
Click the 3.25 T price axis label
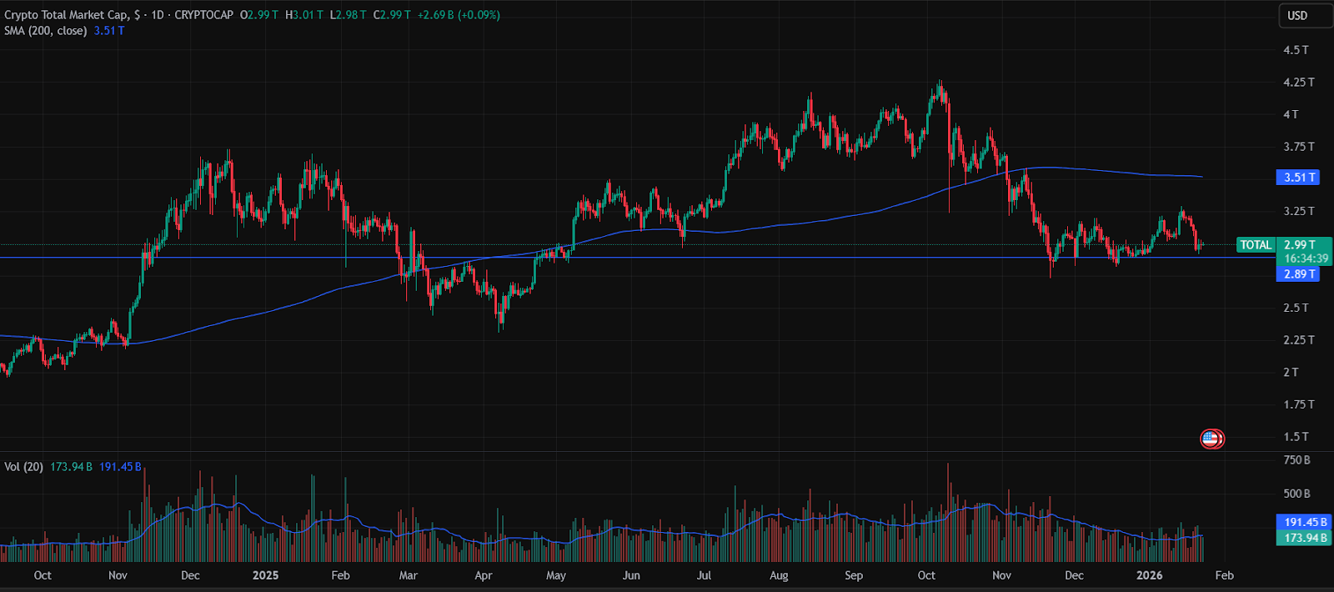pos(1299,212)
